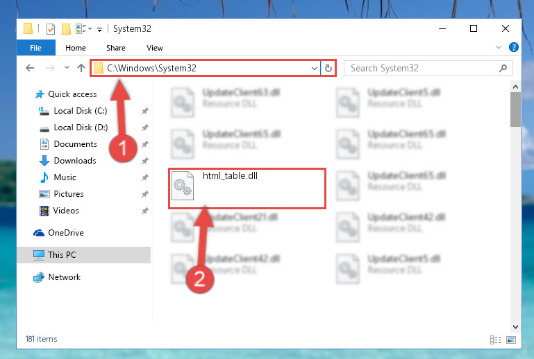Click the scrollbar down arrow

point(516,326)
